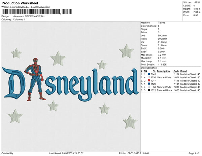Click the Machine value Tajima

162,23
